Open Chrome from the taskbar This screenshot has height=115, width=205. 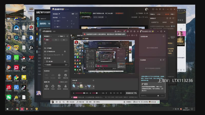[x=17, y=109]
